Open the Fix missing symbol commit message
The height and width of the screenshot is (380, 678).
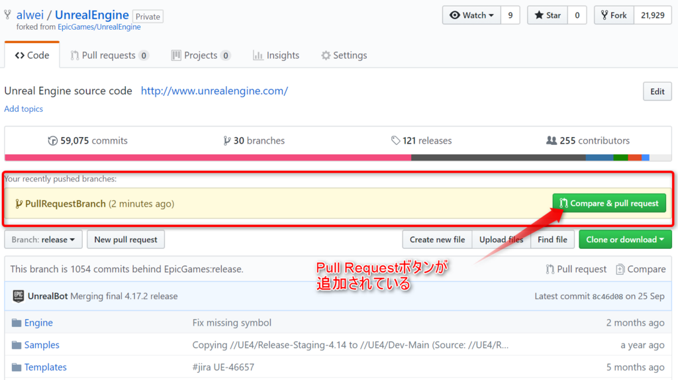[232, 323]
